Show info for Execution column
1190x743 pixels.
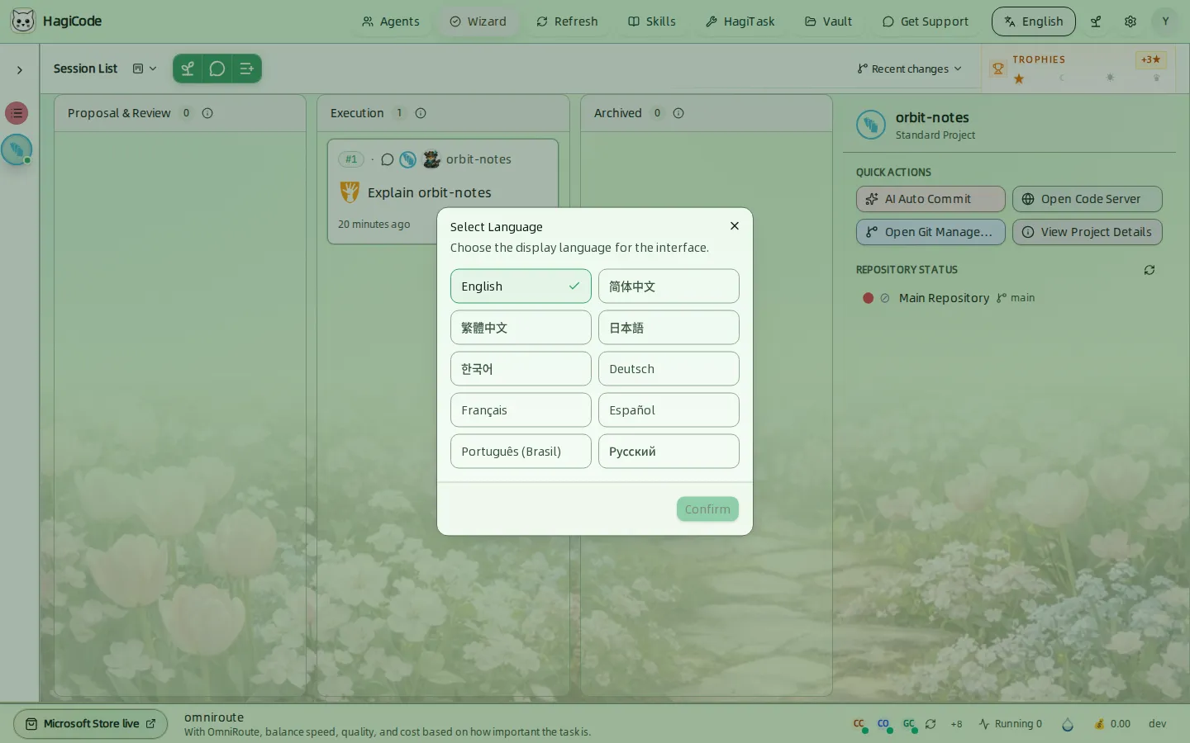tap(421, 113)
